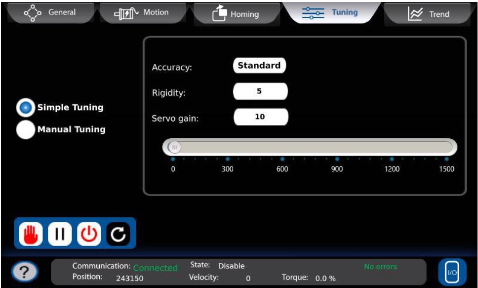The width and height of the screenshot is (478, 288).
Task: Click the Tuning tab label
Action: click(344, 12)
